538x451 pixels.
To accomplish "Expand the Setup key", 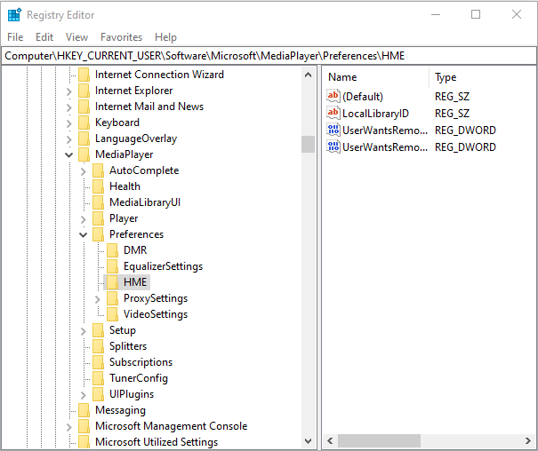I will pos(83,331).
